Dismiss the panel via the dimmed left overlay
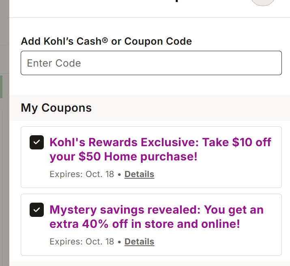This screenshot has width=290, height=266. point(4,167)
